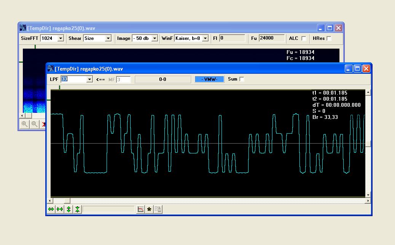Viewport: 395px width, 245px height.
Task: Click the black asterisk icon button
Action: [x=149, y=209]
